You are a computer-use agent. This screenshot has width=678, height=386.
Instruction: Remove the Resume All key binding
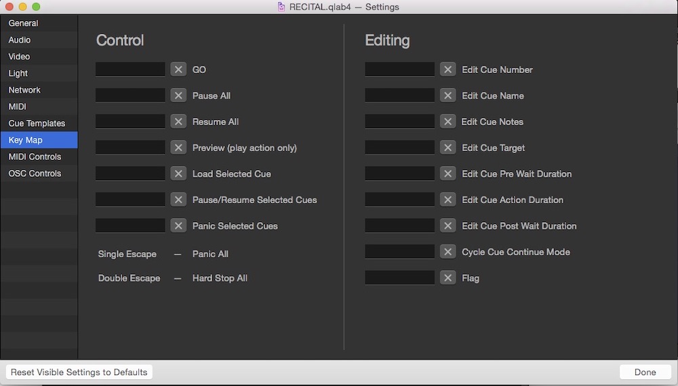[178, 122]
